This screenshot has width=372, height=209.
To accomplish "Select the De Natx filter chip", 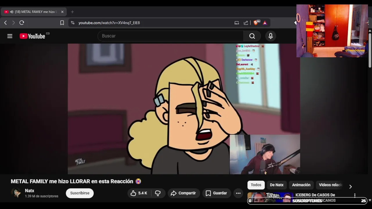I will point(277,185).
